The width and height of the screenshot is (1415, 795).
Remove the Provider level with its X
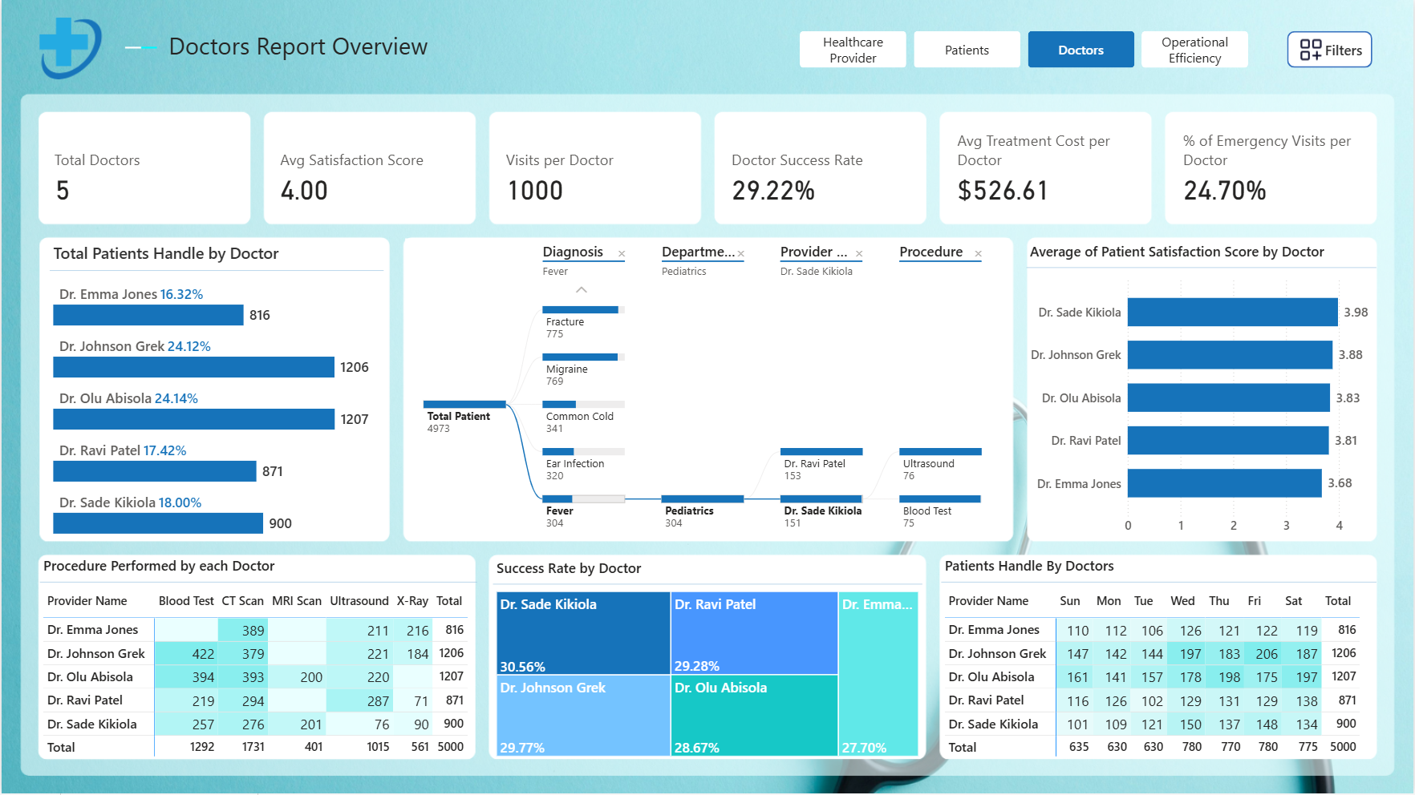tap(859, 254)
